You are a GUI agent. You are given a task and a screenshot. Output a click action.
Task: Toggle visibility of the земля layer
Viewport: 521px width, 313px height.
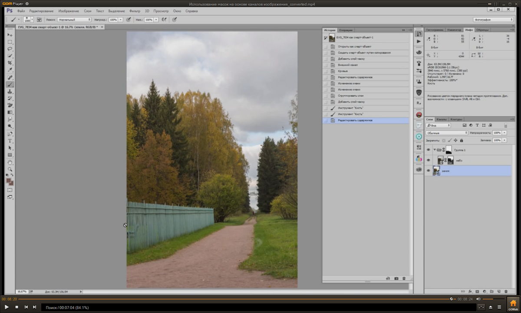coord(429,171)
